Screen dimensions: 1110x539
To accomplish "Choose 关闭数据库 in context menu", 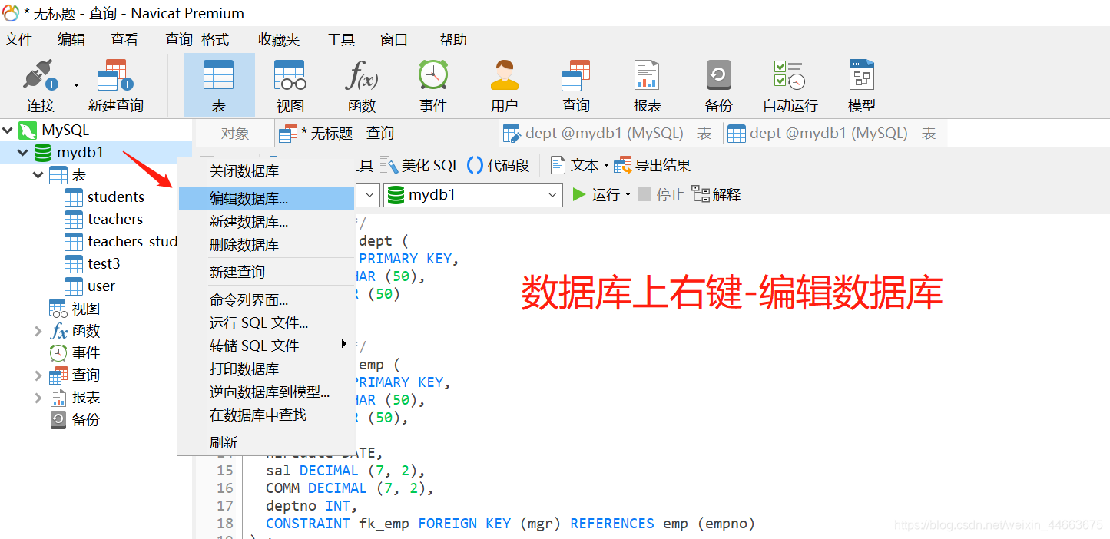I will [x=267, y=171].
